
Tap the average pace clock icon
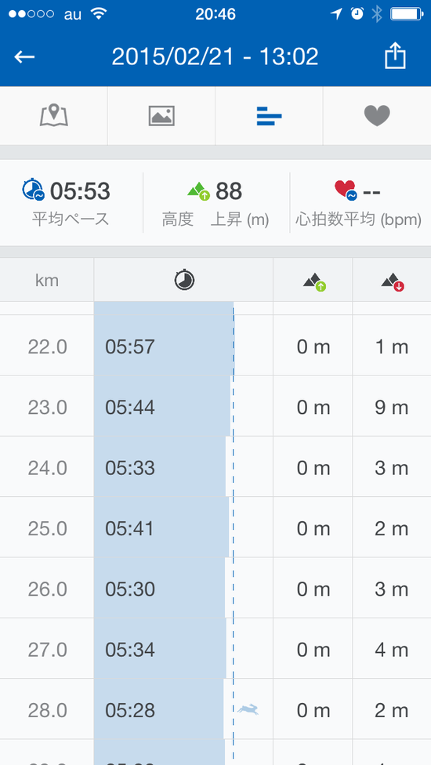coord(34,190)
